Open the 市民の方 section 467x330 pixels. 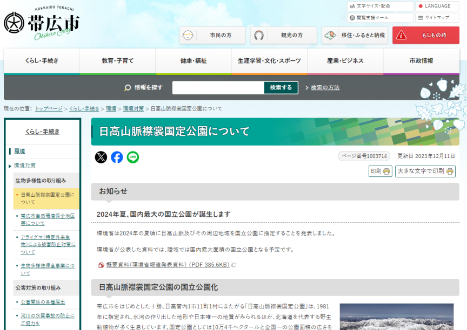click(212, 36)
